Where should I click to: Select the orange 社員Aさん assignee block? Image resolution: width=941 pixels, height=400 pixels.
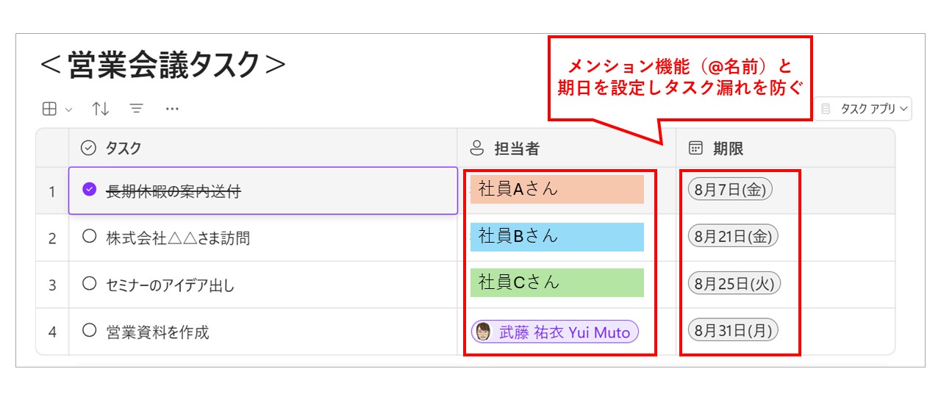(x=557, y=189)
